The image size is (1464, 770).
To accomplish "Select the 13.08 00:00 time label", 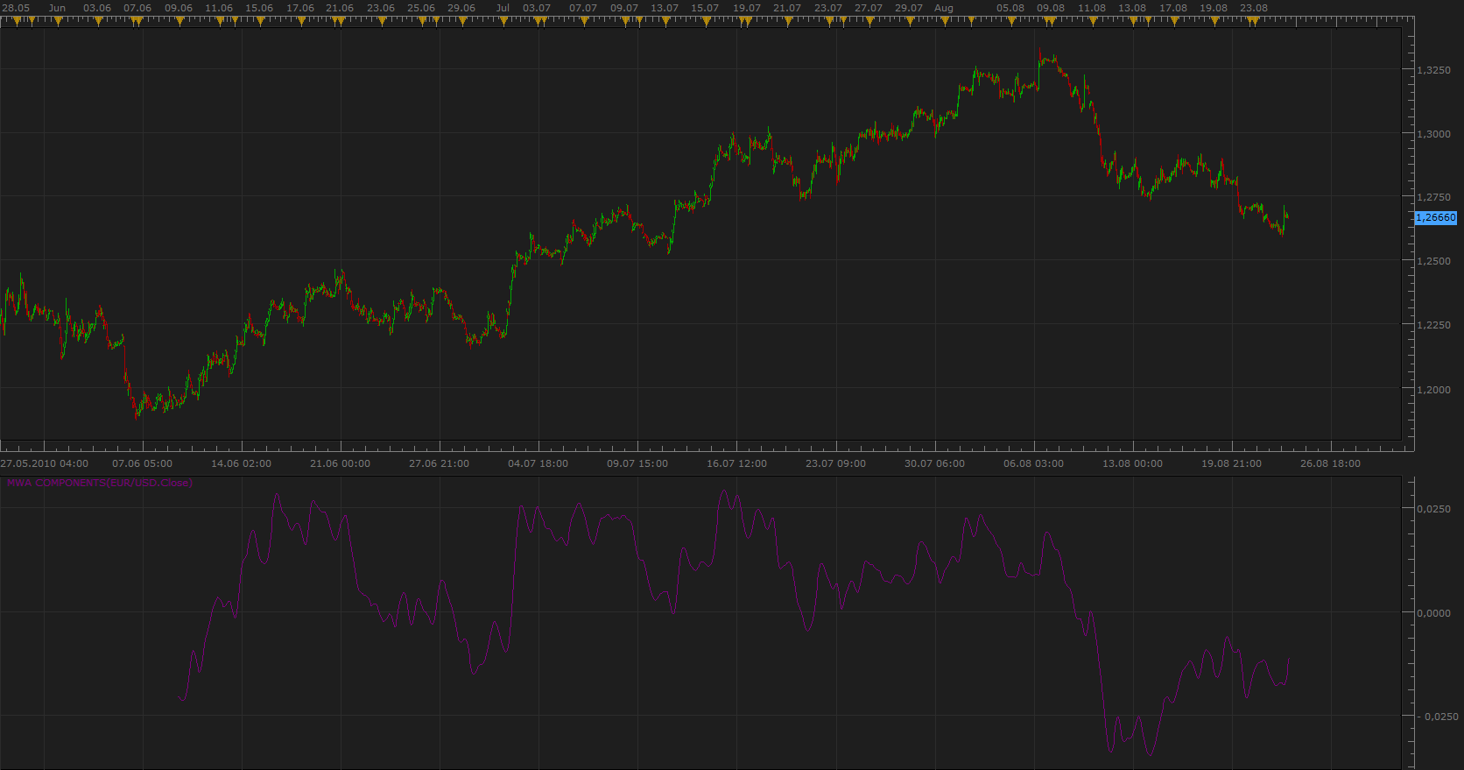I will tap(1133, 463).
